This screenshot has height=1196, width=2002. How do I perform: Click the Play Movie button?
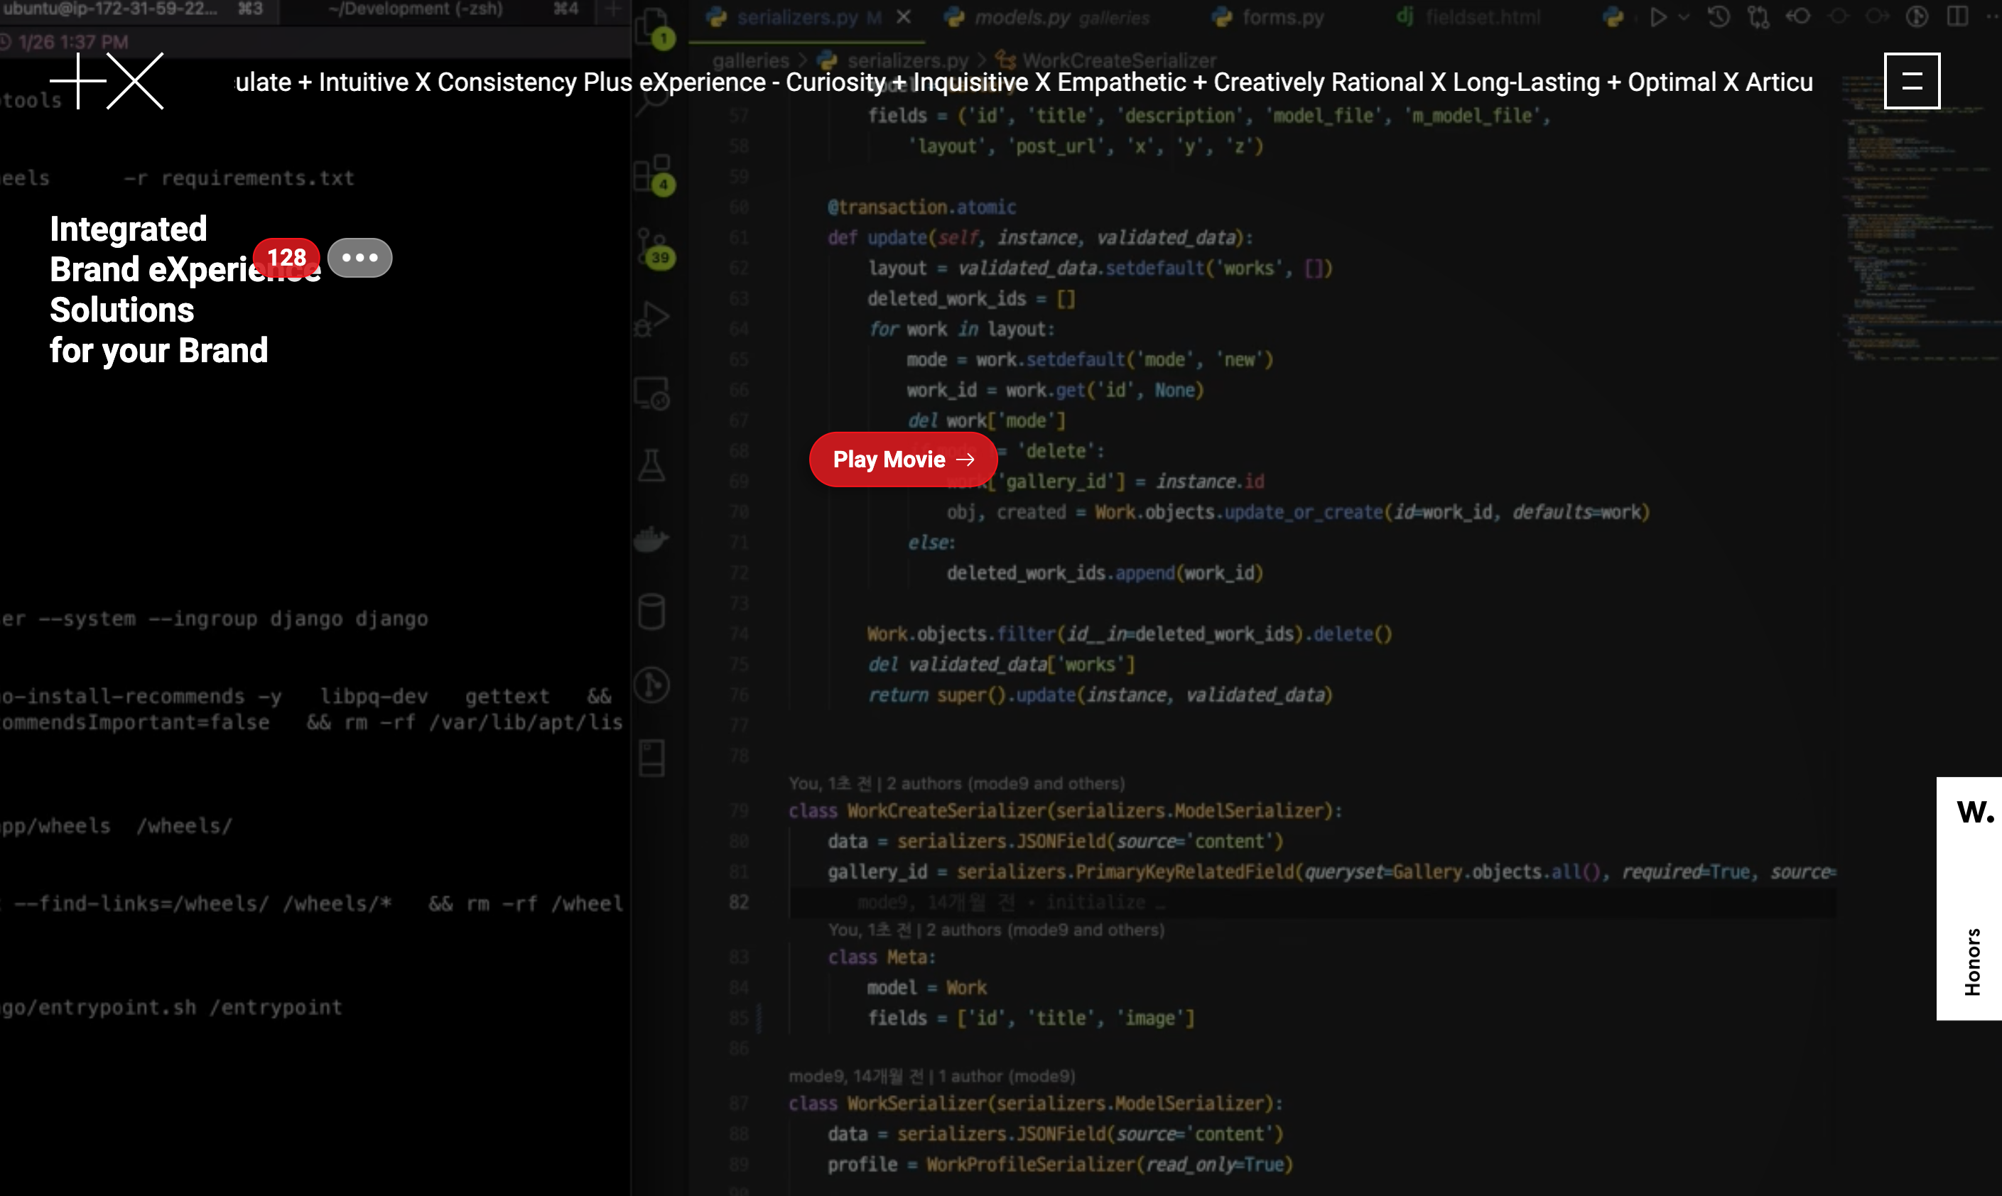[x=903, y=460]
